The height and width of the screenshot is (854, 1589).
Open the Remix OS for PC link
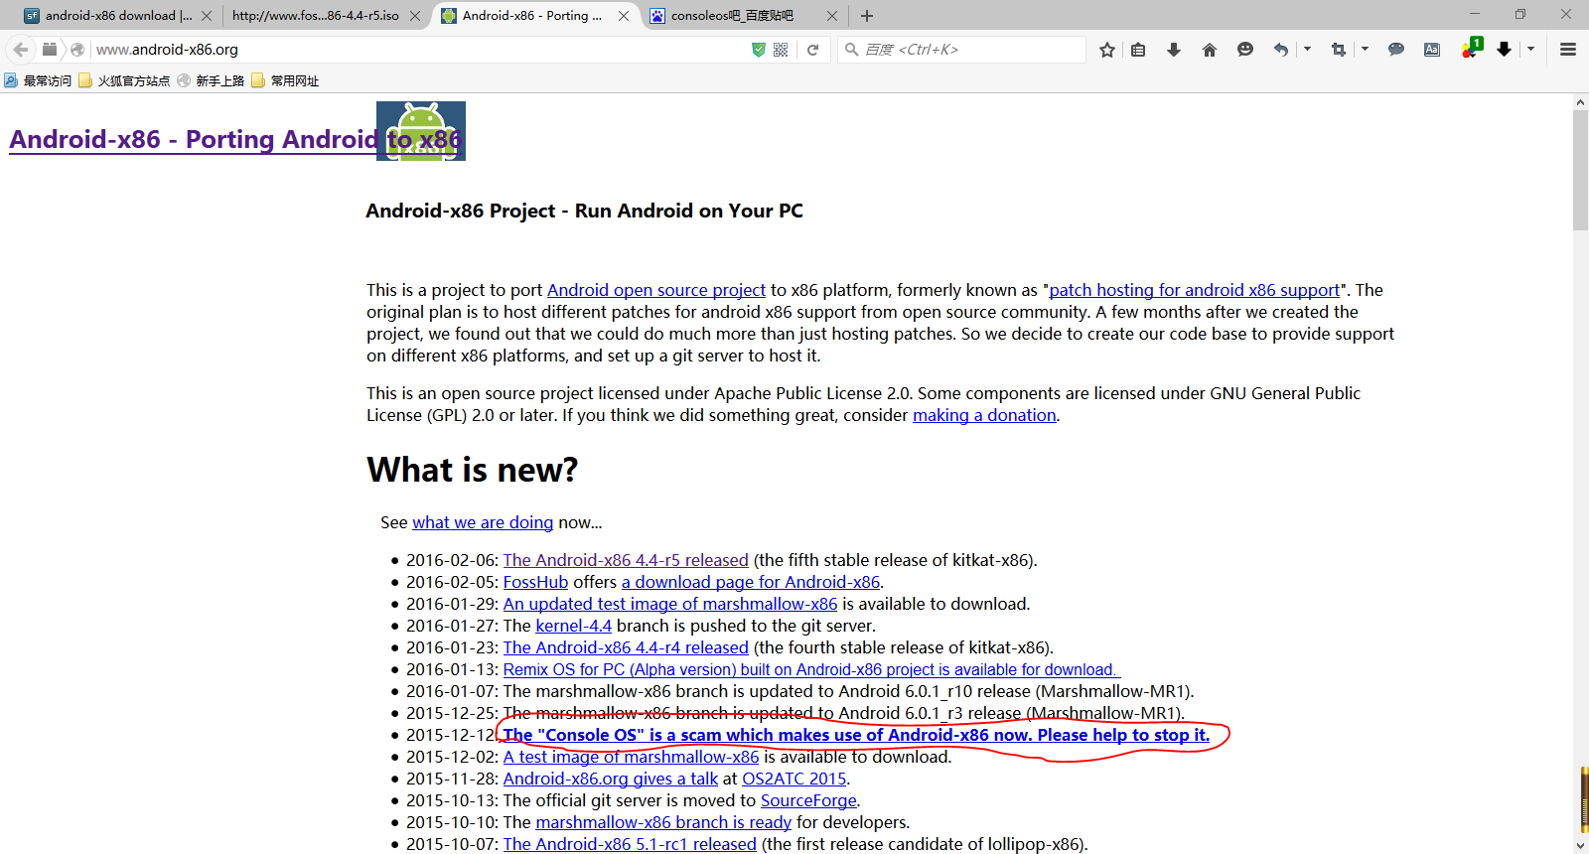[x=811, y=669]
